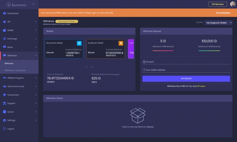Click the Amount input field
The width and height of the screenshot is (237, 142).
coord(187,62)
